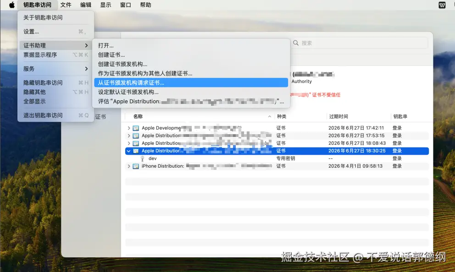Click the WPS icon in menu bar
The height and width of the screenshot is (272, 455).
click(x=442, y=5)
